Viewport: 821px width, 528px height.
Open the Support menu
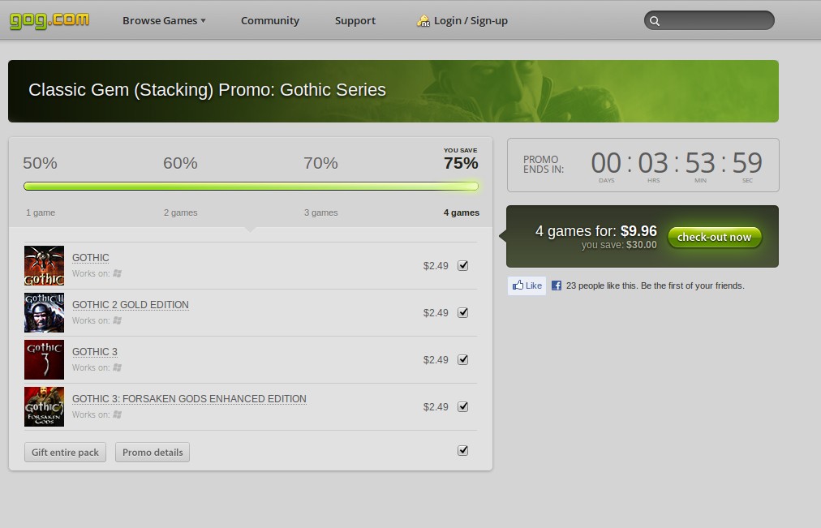pos(355,21)
